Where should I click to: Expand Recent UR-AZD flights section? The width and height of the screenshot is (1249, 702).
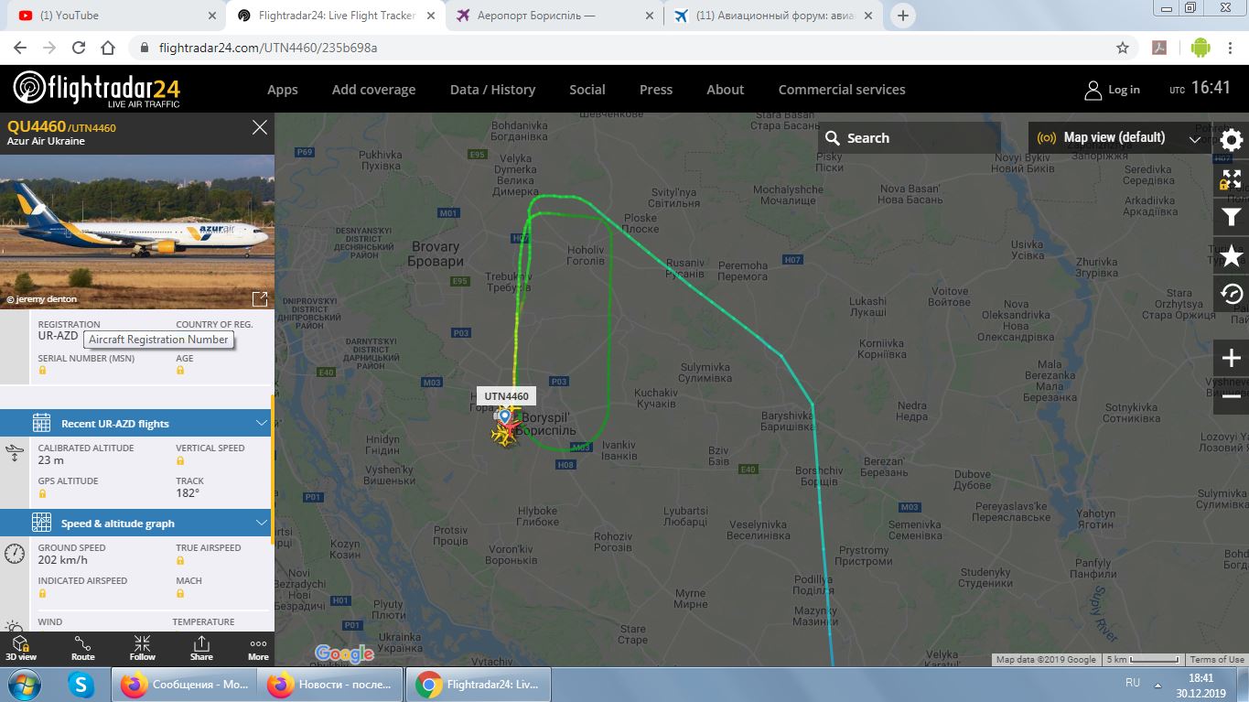pyautogui.click(x=137, y=423)
